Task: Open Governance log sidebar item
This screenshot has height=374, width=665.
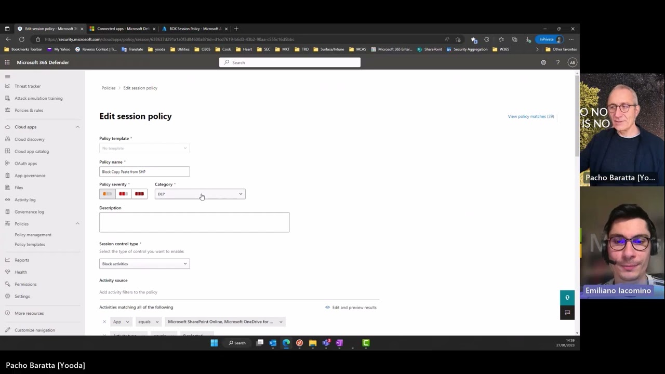Action: (x=29, y=212)
